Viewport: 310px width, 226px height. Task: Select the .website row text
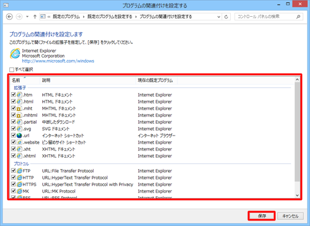point(31,142)
